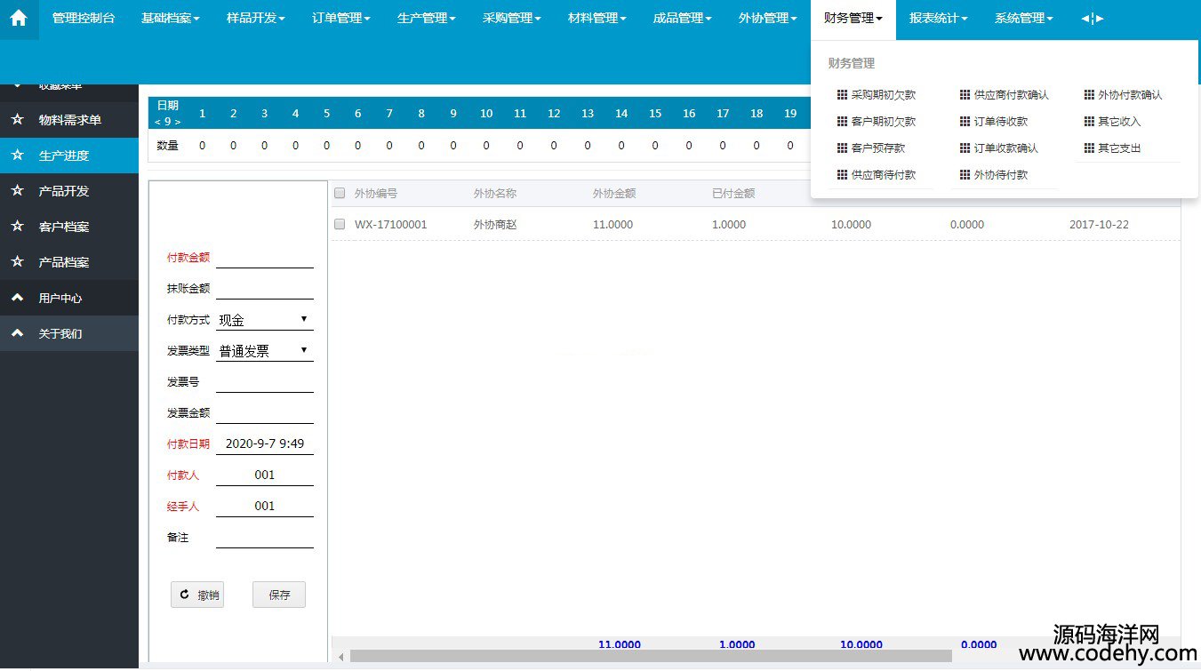Click the star icon beside 产品档案
Viewport: 1201px width, 671px height.
(17, 262)
